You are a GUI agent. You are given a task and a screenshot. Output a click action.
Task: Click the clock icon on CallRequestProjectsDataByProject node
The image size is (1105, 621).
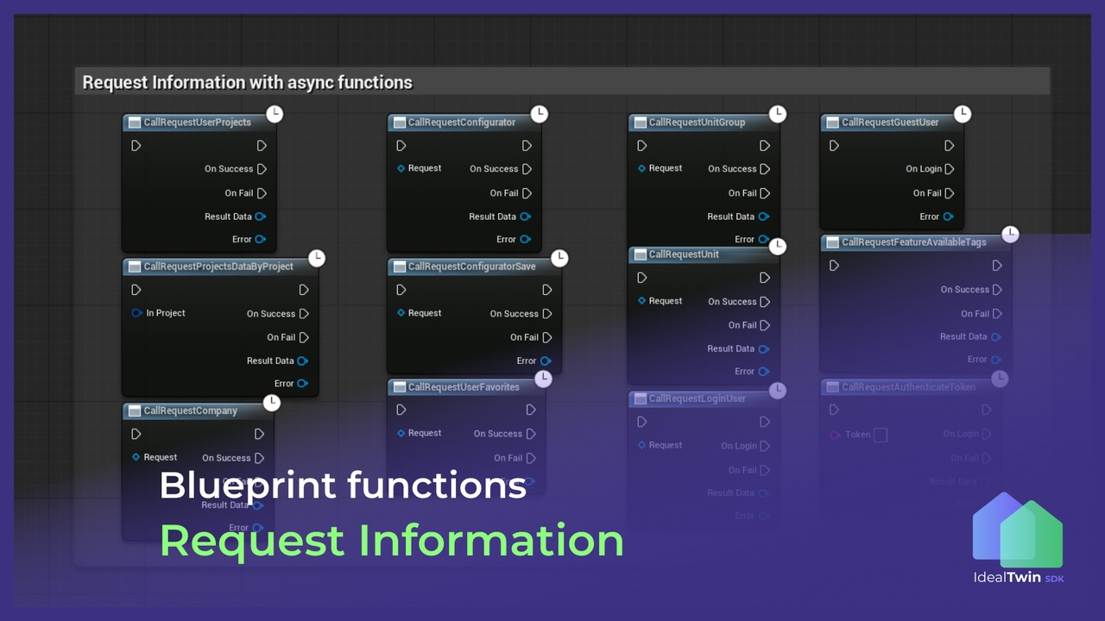click(x=317, y=258)
